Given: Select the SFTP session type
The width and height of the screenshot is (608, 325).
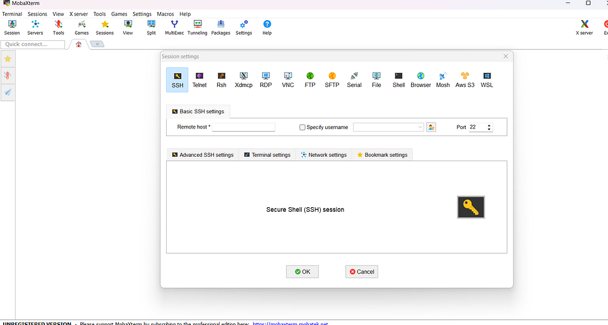Looking at the screenshot, I should click(332, 80).
